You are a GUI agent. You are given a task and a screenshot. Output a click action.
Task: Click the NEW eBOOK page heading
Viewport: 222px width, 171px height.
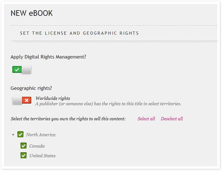[x=32, y=13]
